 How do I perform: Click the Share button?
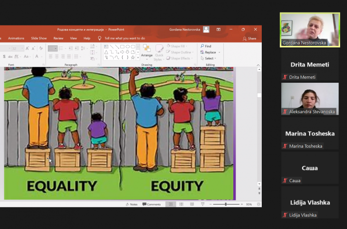click(249, 38)
